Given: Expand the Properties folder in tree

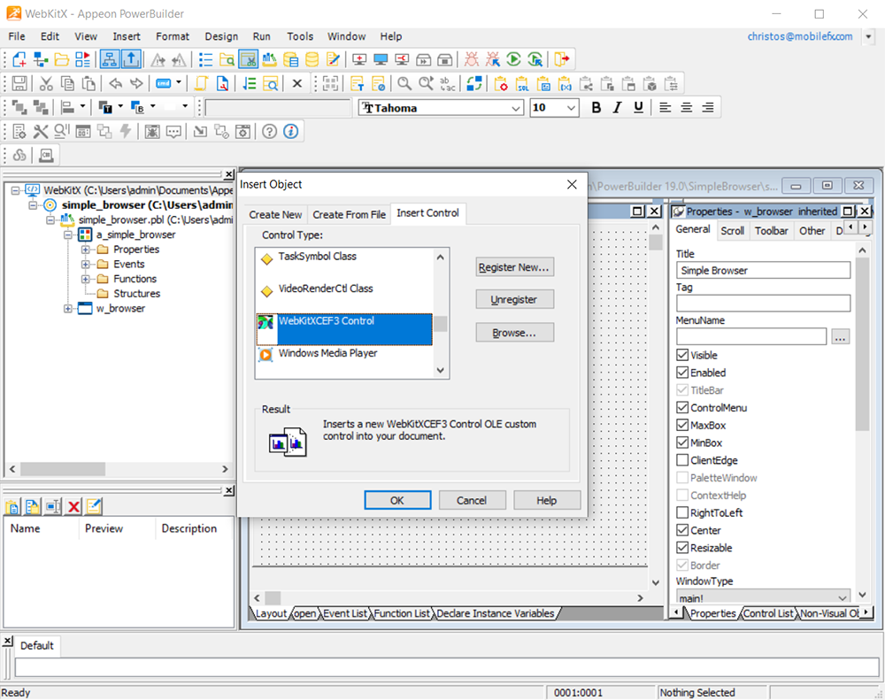Looking at the screenshot, I should coord(85,249).
